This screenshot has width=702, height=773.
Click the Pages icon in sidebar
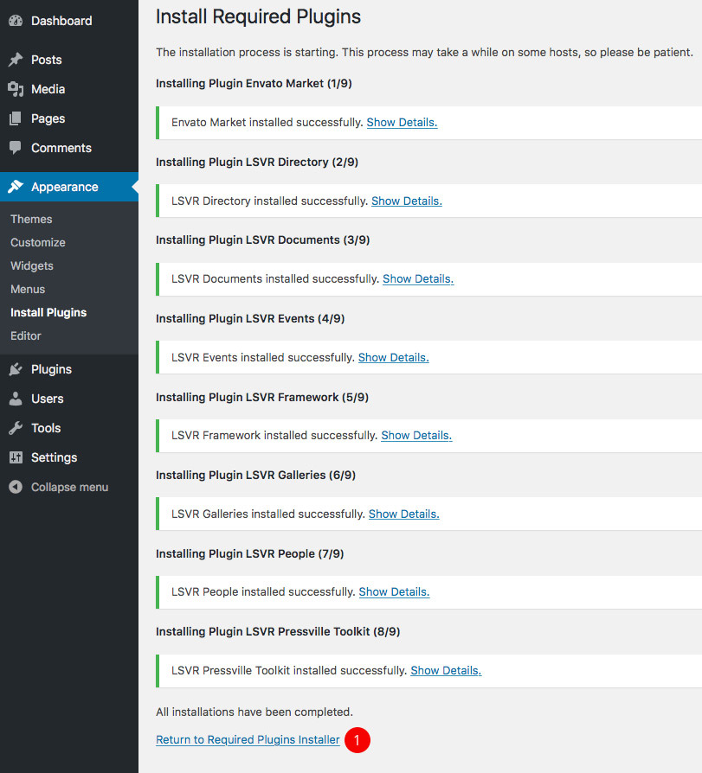point(16,118)
